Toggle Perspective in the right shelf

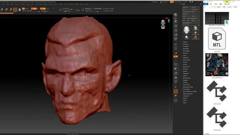click(175, 39)
